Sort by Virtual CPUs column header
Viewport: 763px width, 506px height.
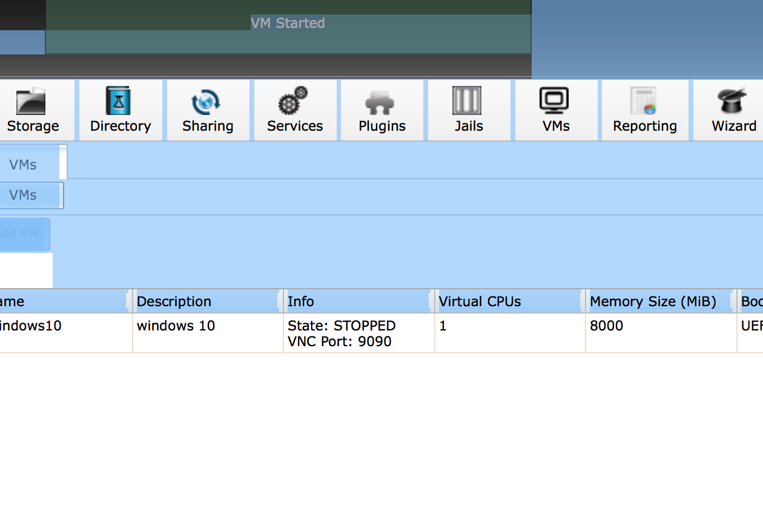510,301
